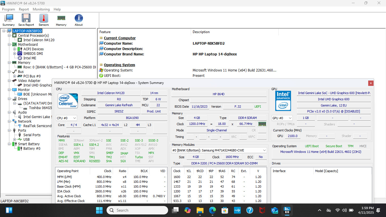Select Intel ME tree item

(x=30, y=58)
